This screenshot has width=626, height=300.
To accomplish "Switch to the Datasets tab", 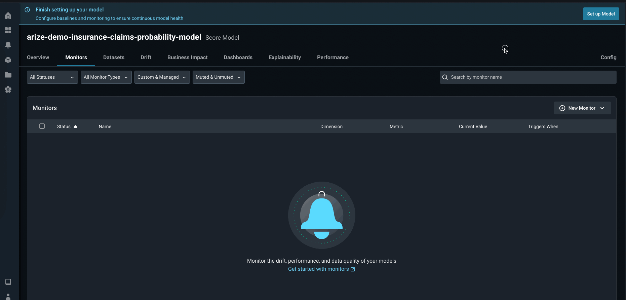I will pyautogui.click(x=114, y=58).
